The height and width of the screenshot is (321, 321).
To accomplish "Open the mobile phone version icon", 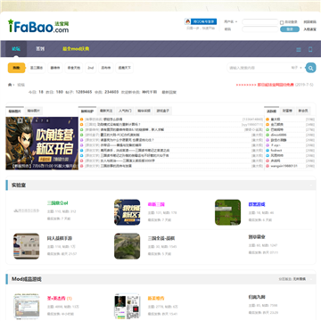I will [310, 49].
